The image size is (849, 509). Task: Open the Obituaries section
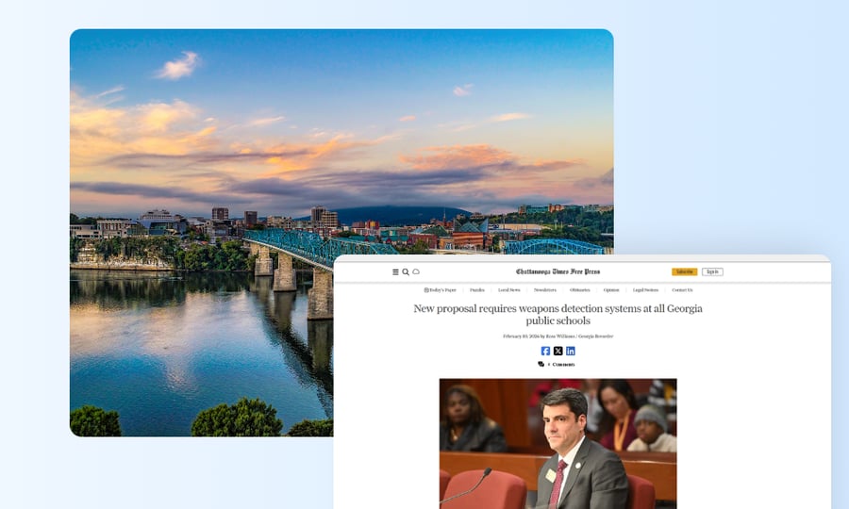[579, 290]
